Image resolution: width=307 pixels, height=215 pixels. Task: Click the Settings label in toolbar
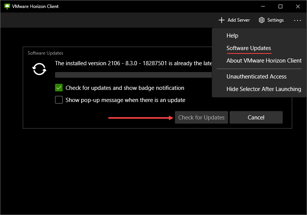275,20
